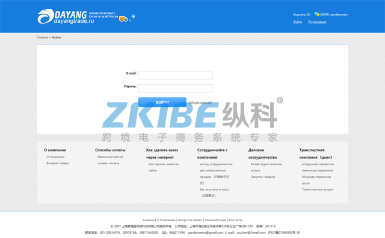
Task: Click the dayangtrade.ru logo text
Action: point(74,22)
